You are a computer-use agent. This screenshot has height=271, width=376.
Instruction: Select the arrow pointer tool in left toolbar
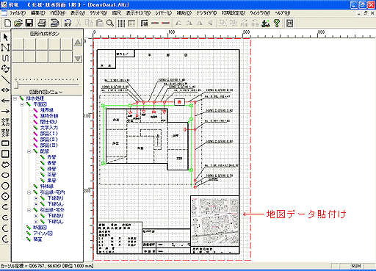[x=5, y=37]
